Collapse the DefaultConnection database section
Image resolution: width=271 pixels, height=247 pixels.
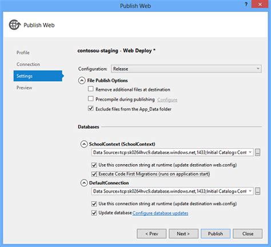pyautogui.click(x=84, y=183)
